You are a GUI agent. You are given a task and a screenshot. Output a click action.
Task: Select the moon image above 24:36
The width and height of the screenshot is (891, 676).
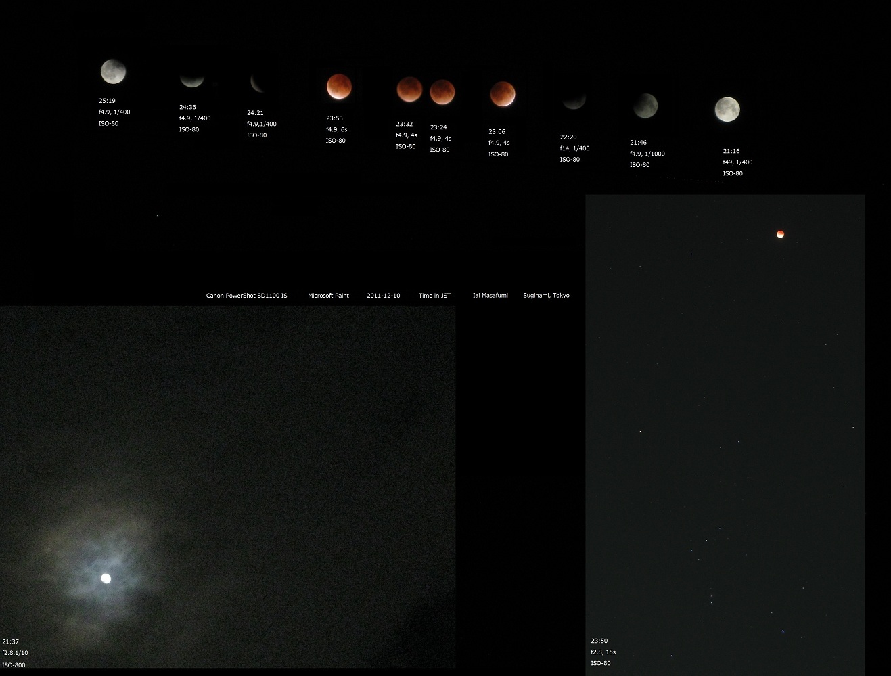191,80
